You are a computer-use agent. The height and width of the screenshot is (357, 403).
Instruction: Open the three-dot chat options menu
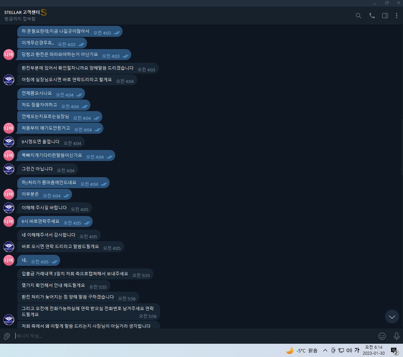click(x=396, y=16)
